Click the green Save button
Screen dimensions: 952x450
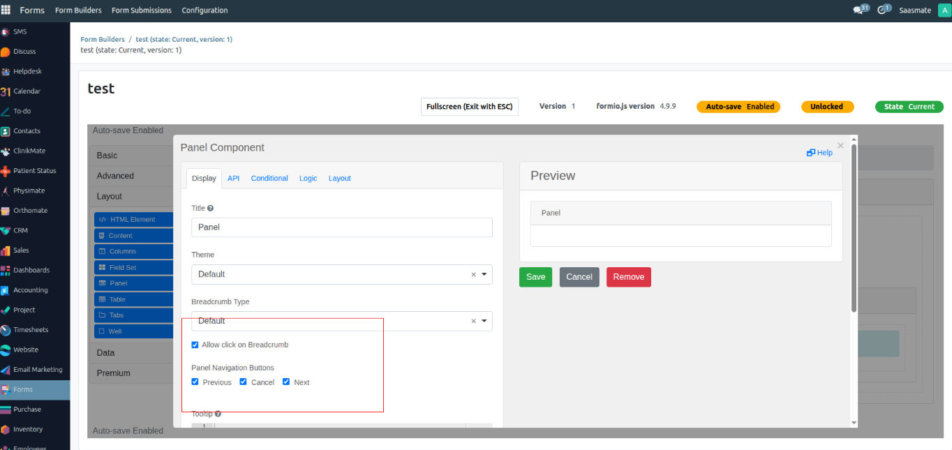click(535, 277)
